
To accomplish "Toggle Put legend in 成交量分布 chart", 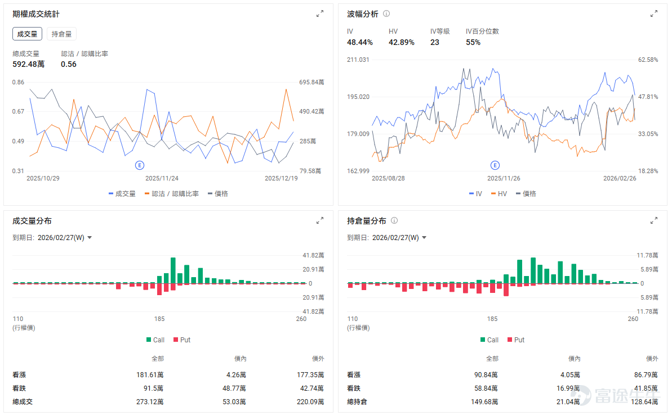I will tap(182, 340).
